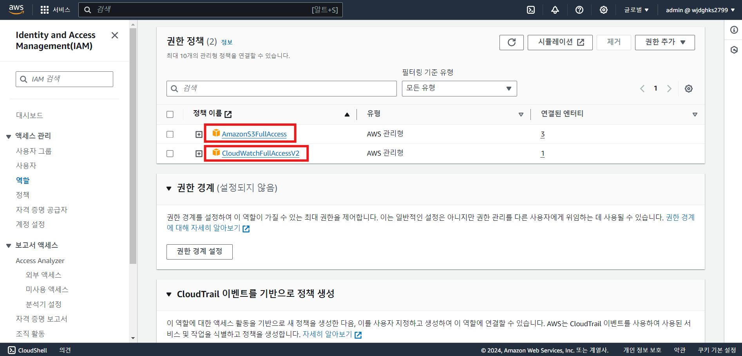Open info panel icon on right edge
The height and width of the screenshot is (356, 742).
point(734,30)
